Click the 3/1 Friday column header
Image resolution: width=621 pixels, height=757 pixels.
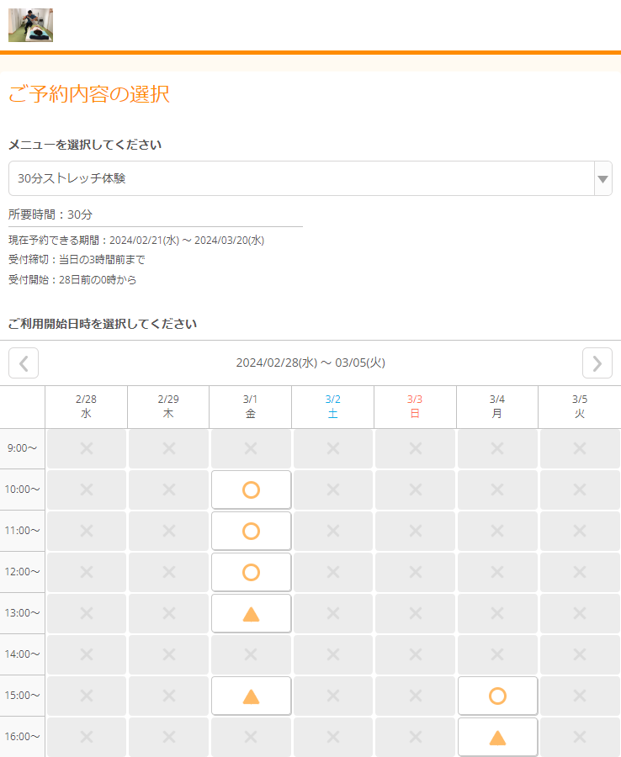(x=251, y=407)
